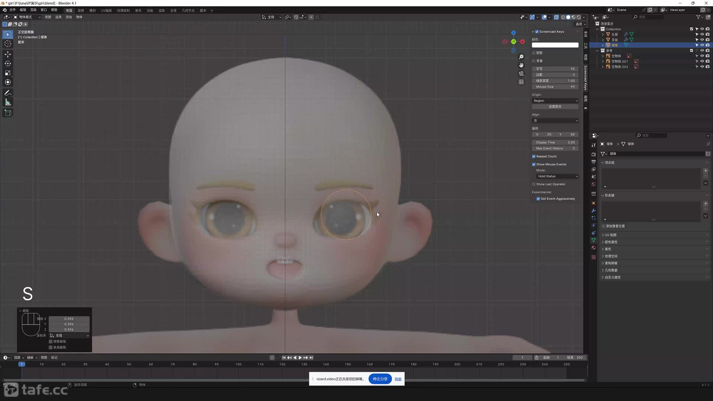Click the 停止分享 button
Screen dimensions: 713x401
[x=380, y=379]
